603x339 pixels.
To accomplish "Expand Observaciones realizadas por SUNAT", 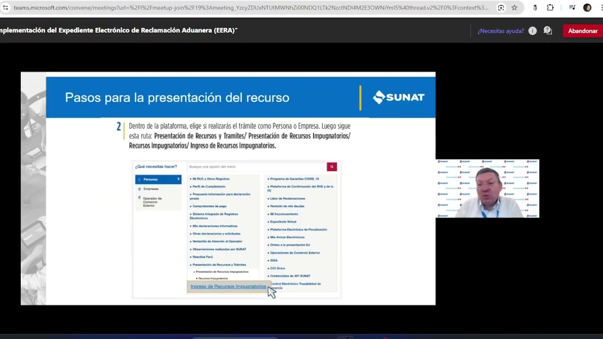I will click(219, 249).
